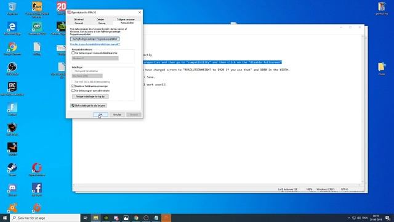The height and width of the screenshot is (222, 394).
Task: Click the Windows search box
Action: 45,218
